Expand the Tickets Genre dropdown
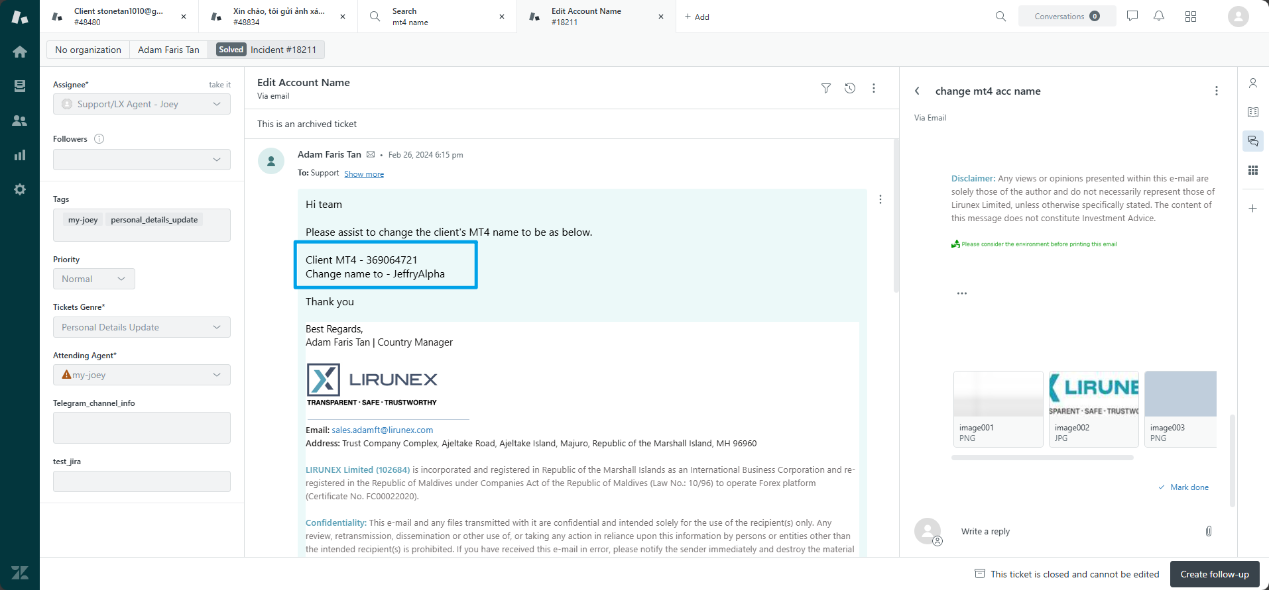The image size is (1269, 590). point(142,327)
